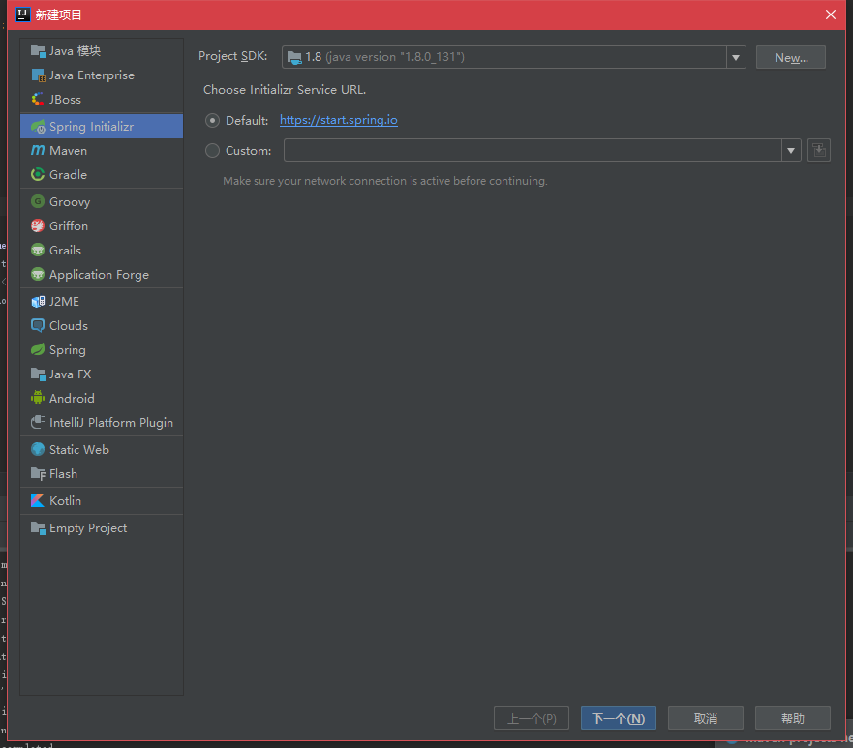Expand the Custom URL dropdown arrow
Viewport: 853px width, 748px height.
point(791,151)
